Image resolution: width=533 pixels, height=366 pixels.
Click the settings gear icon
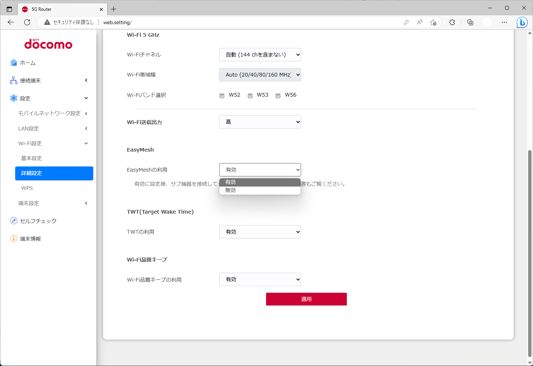(x=14, y=98)
